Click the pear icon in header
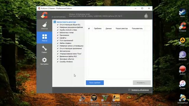This screenshot has height=106, width=189. (x=146, y=16)
